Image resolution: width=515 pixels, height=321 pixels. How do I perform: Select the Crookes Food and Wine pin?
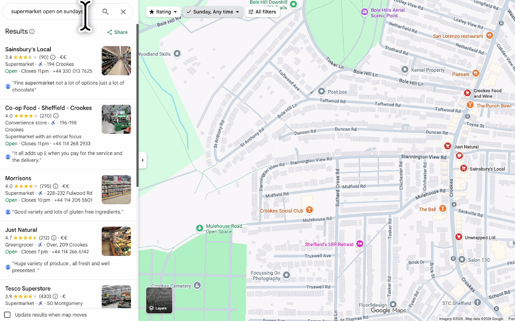pos(467,93)
